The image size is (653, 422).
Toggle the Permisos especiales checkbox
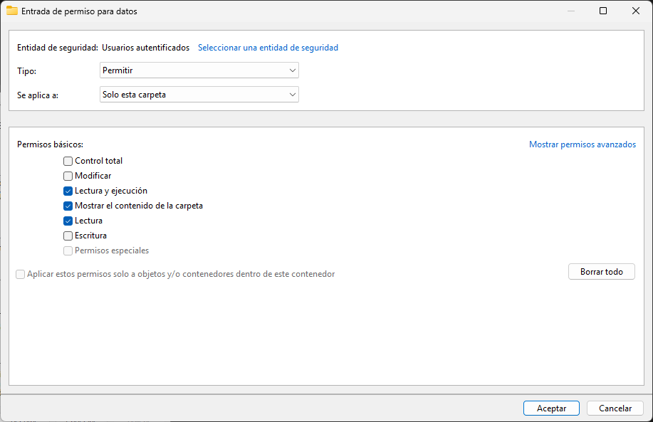tap(68, 250)
